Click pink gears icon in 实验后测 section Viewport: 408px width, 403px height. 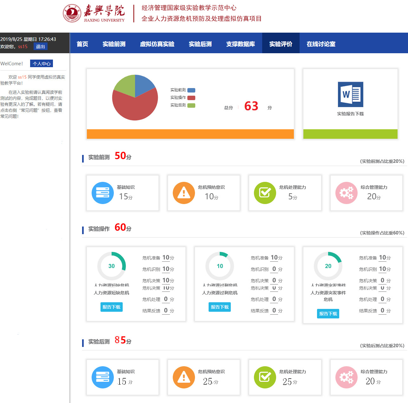[x=346, y=377]
